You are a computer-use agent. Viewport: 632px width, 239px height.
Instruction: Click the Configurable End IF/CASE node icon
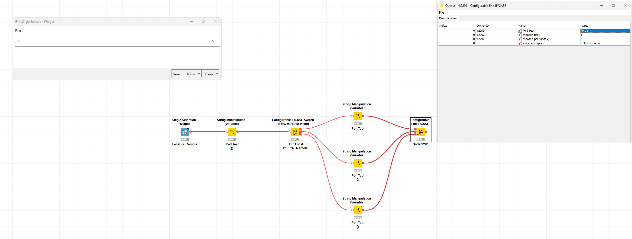pos(420,132)
